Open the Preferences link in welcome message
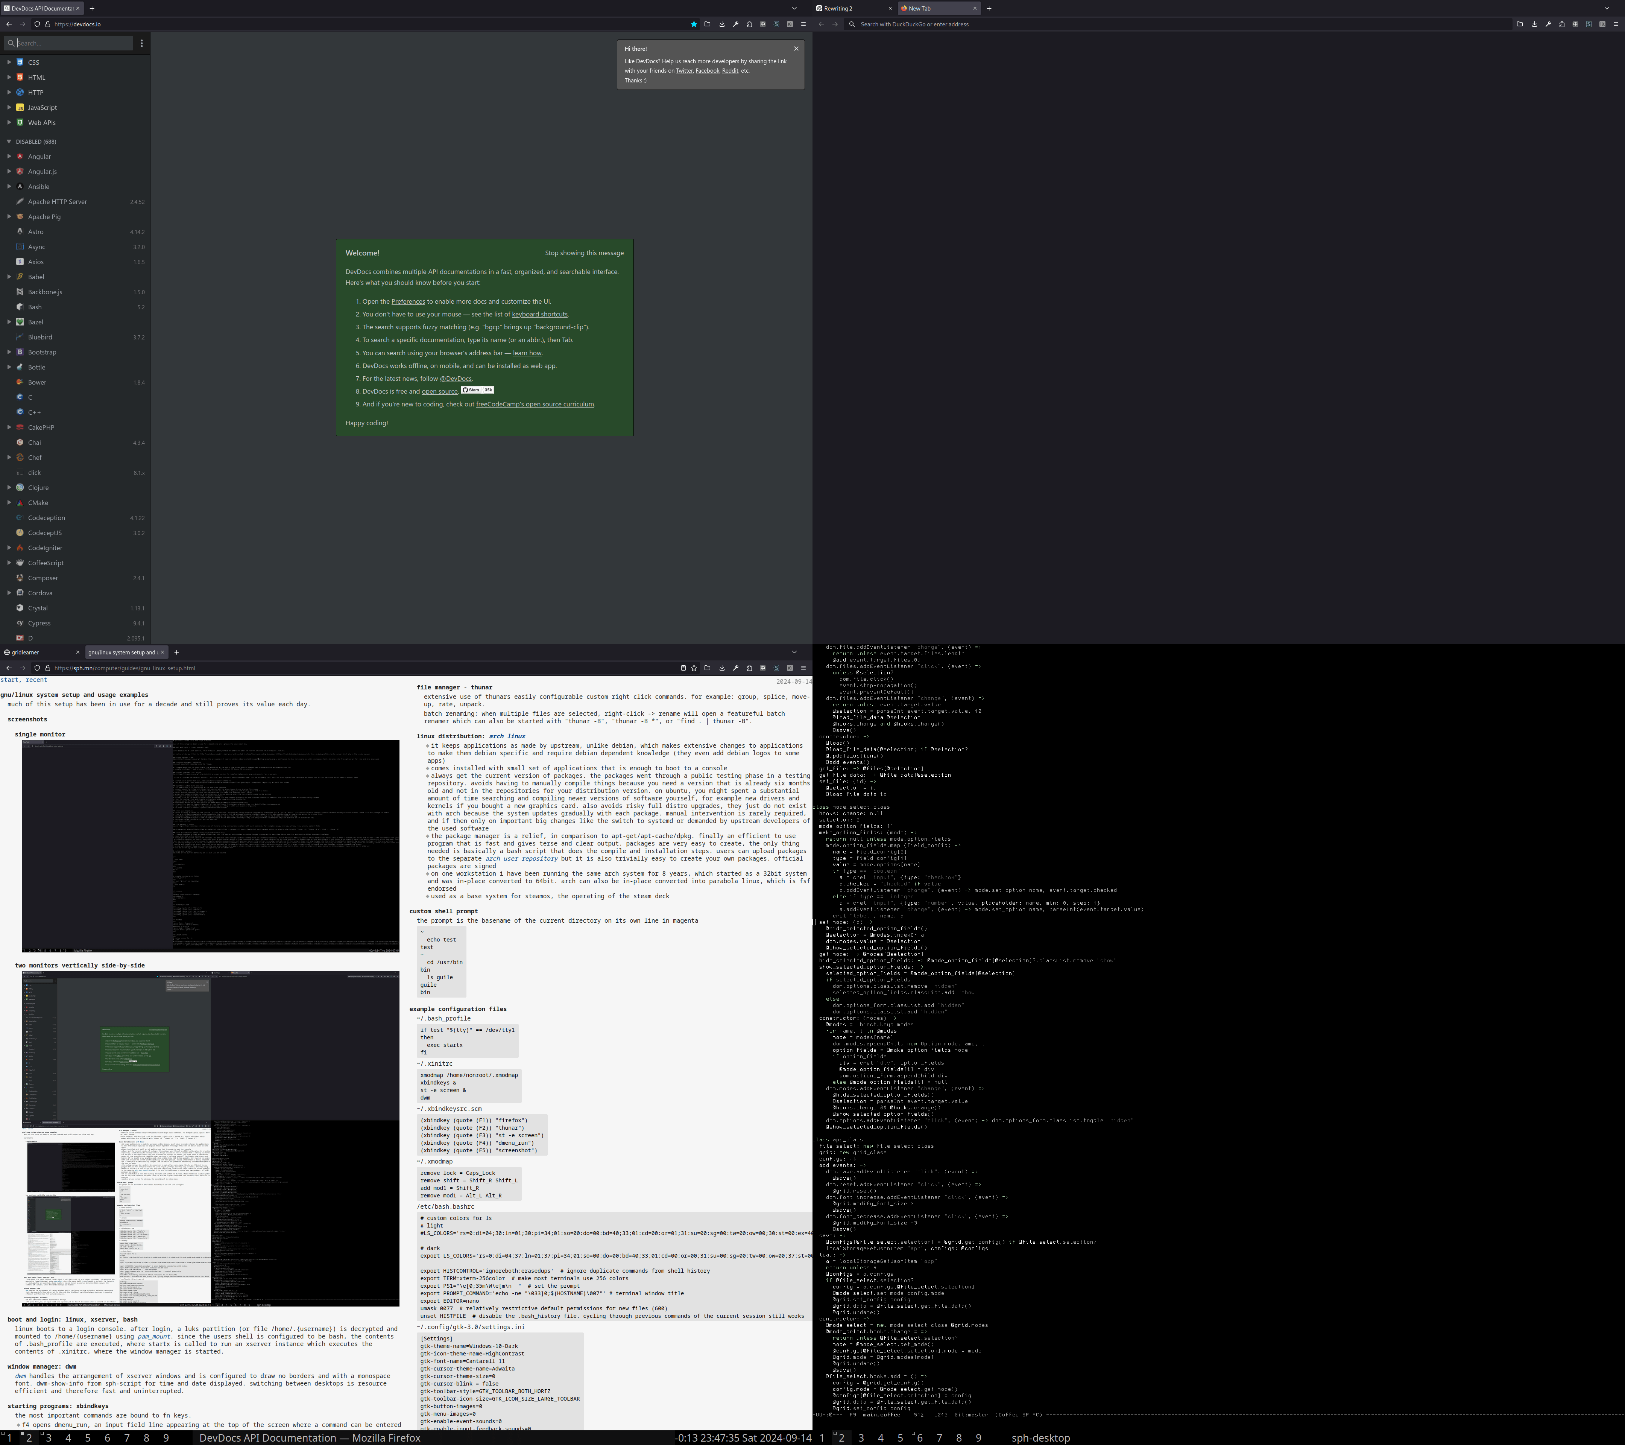Image resolution: width=1625 pixels, height=1445 pixels. (x=408, y=301)
